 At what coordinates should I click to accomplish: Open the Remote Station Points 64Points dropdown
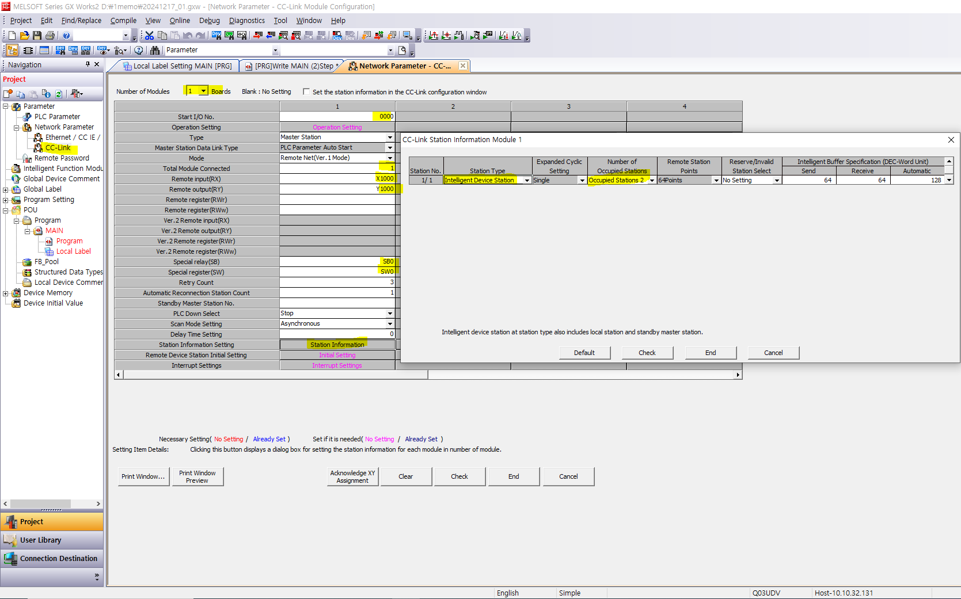(x=716, y=180)
